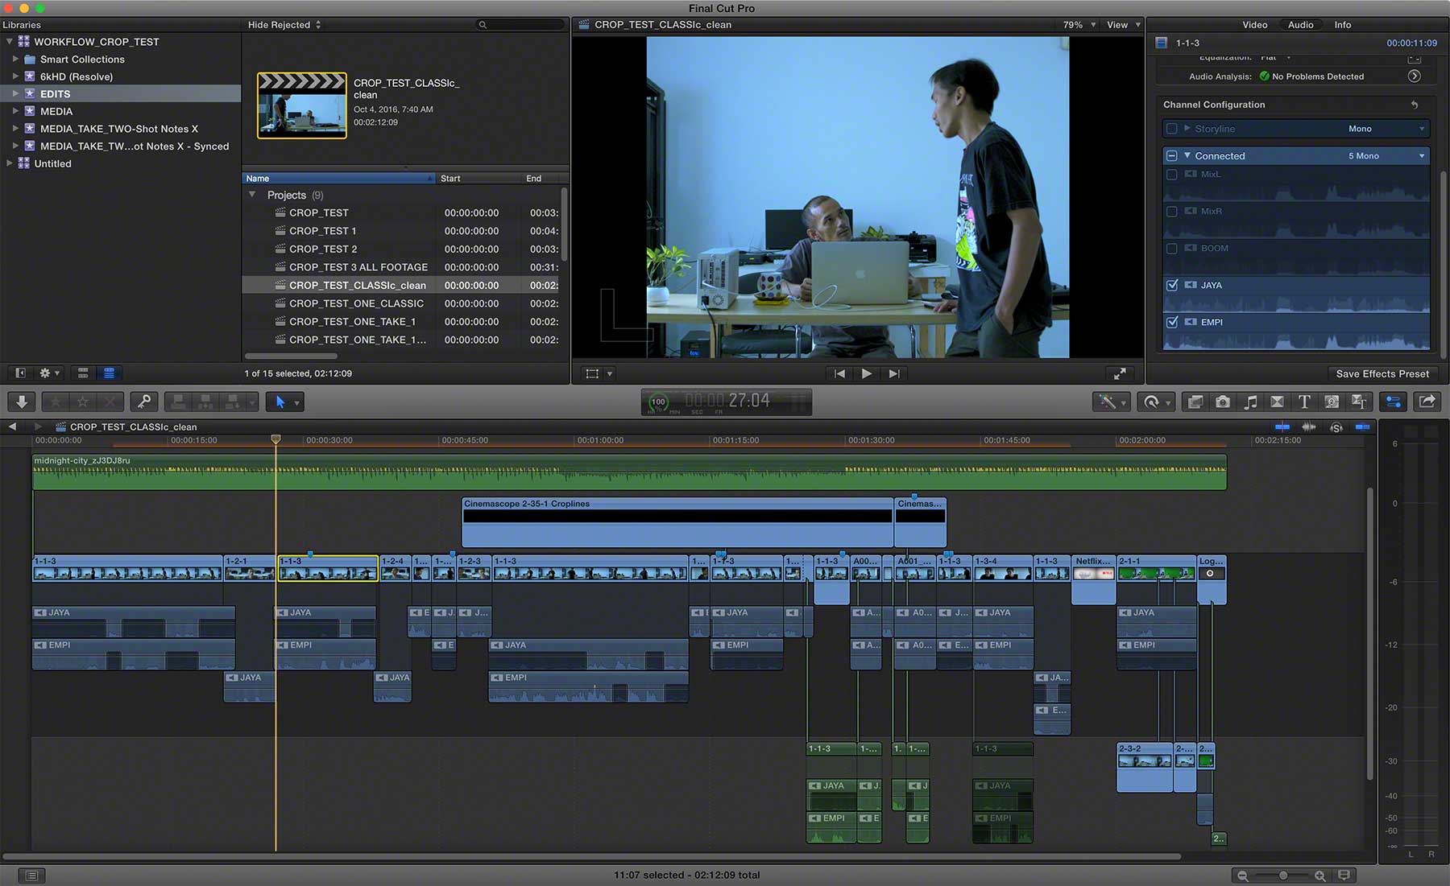Toggle the Inspector panel button

1393,402
